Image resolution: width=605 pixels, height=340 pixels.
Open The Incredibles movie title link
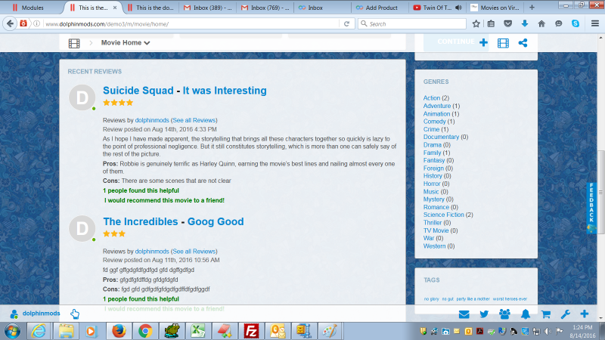[141, 221]
